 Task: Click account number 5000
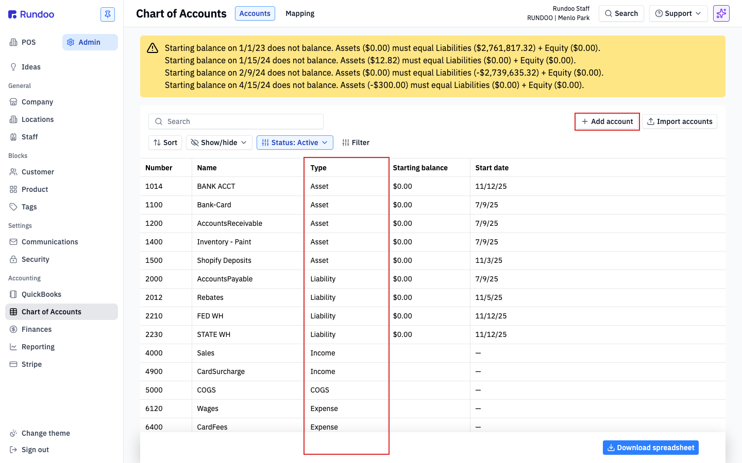(154, 390)
